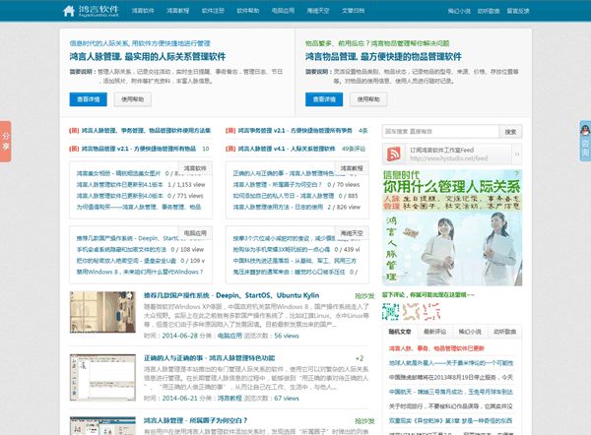
Task: Open the first right-side header link 小说
Action: [459, 11]
